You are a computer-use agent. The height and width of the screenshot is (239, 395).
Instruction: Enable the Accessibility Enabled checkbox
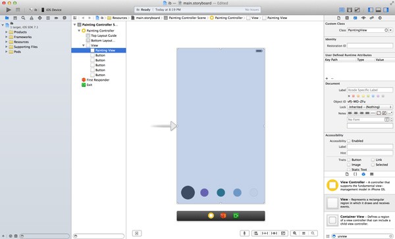pos(349,141)
